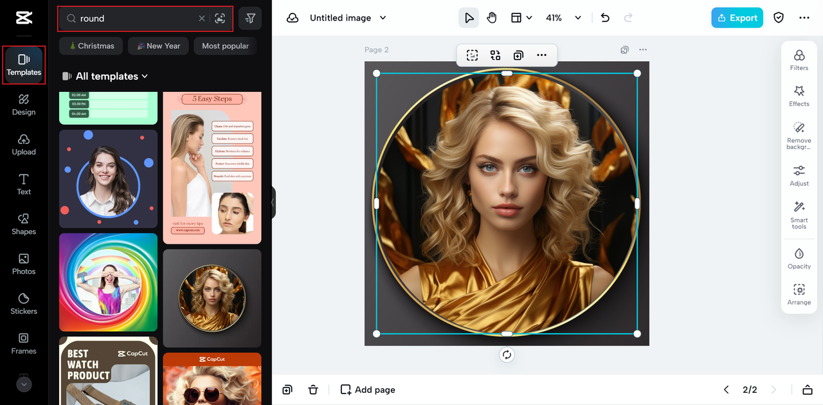823x405 pixels.
Task: Open top bar more options menu
Action: 804,18
